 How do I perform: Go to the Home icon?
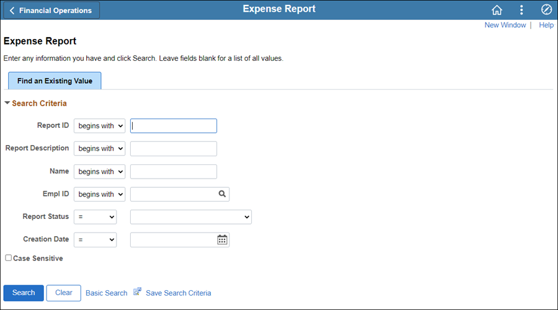tap(497, 10)
